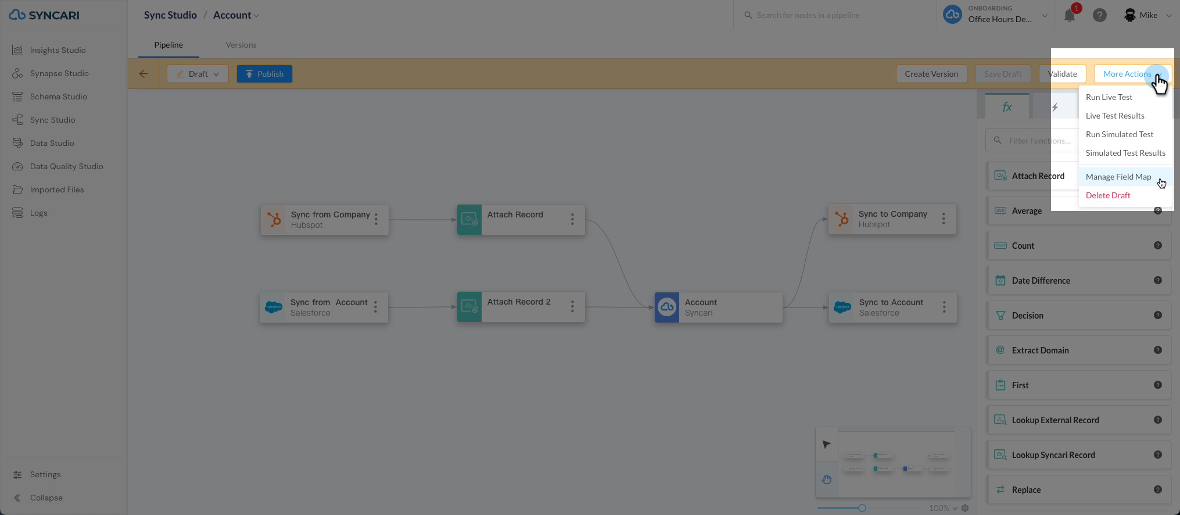Select the pointer tool in minimap panel
The width and height of the screenshot is (1180, 515).
826,445
